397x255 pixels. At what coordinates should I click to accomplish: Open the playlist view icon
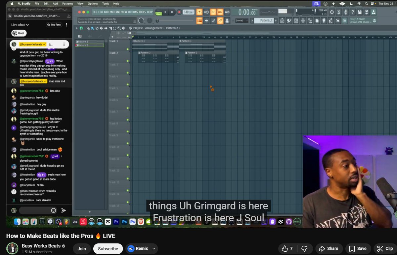[x=282, y=20]
